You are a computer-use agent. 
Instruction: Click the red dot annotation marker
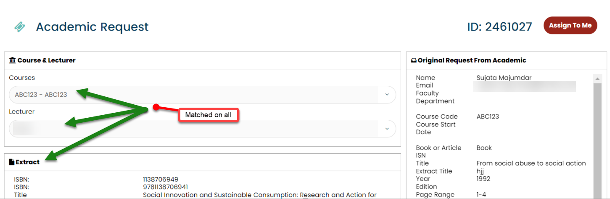pyautogui.click(x=156, y=107)
